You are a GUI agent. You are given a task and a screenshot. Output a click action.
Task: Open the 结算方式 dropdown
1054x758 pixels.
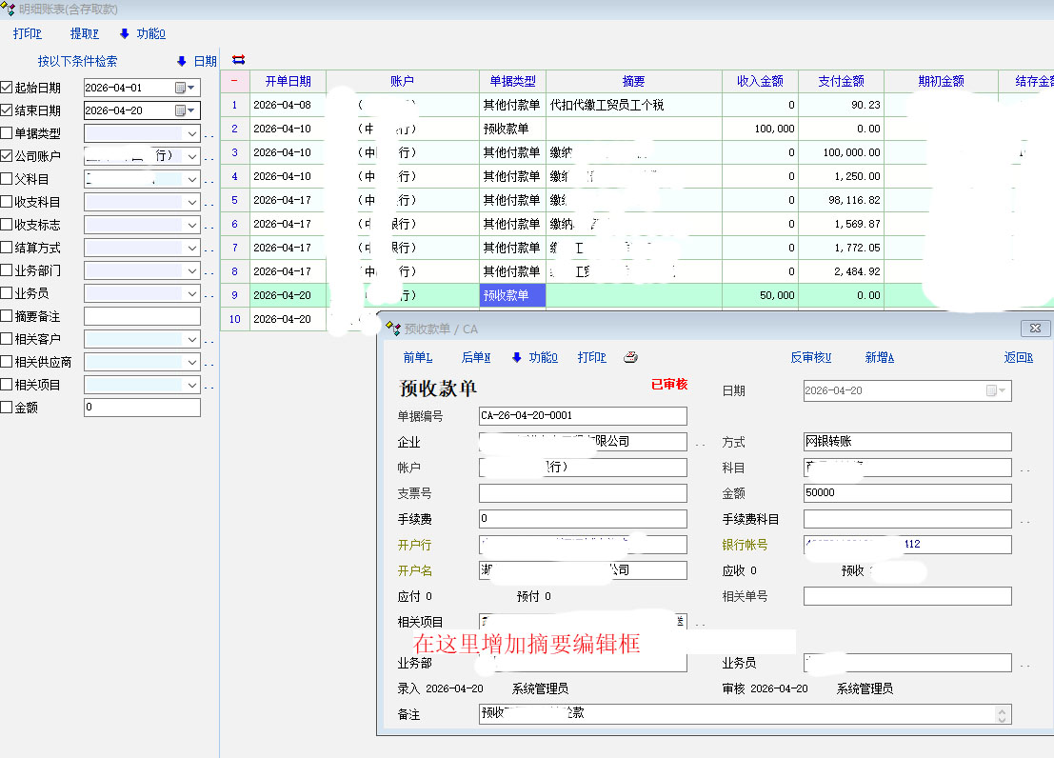191,248
